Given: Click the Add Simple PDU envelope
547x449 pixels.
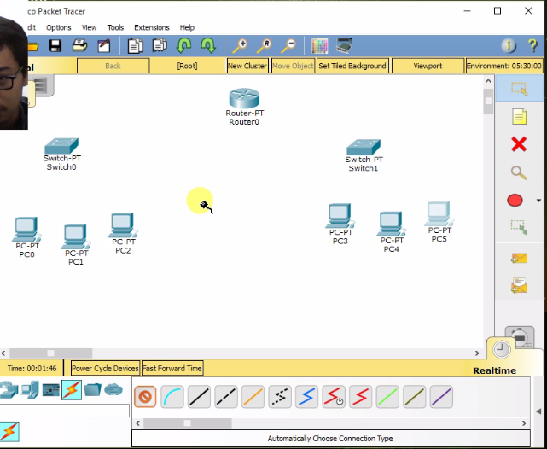Looking at the screenshot, I should coord(519,259).
